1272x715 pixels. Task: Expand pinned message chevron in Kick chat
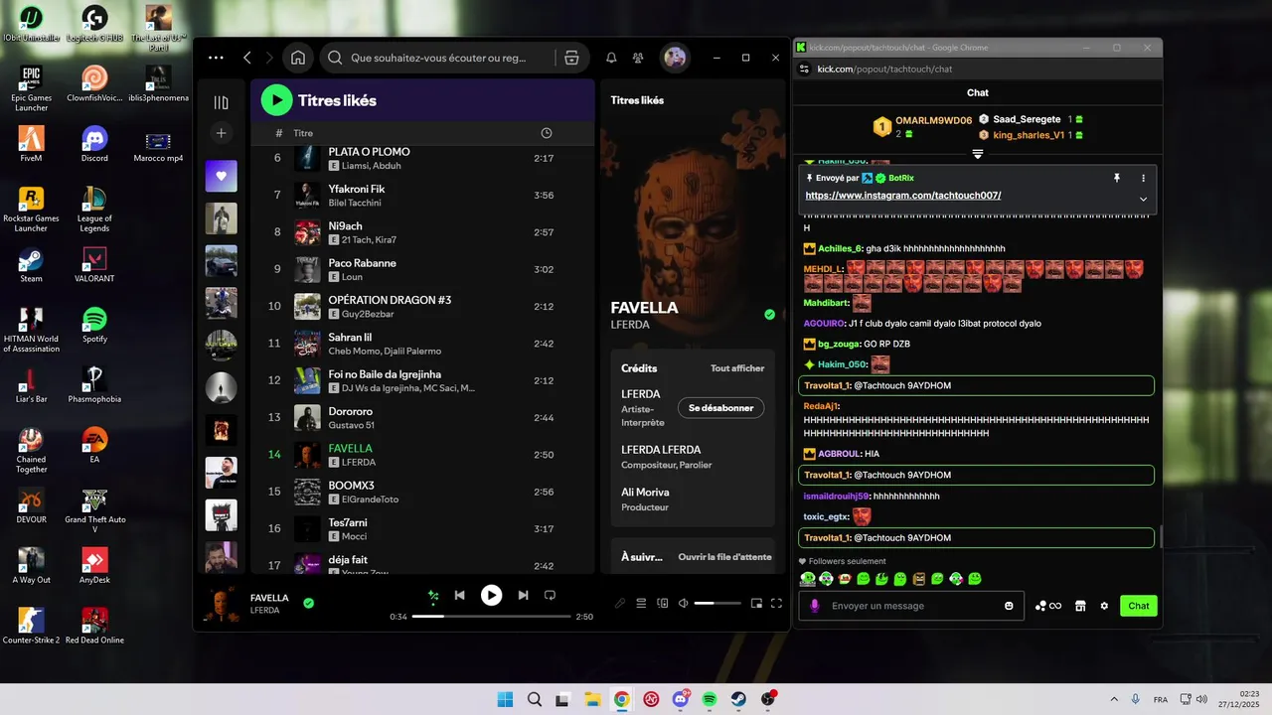click(x=1143, y=199)
